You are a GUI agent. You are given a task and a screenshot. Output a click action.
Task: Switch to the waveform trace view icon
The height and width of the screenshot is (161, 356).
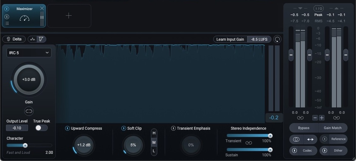32,39
